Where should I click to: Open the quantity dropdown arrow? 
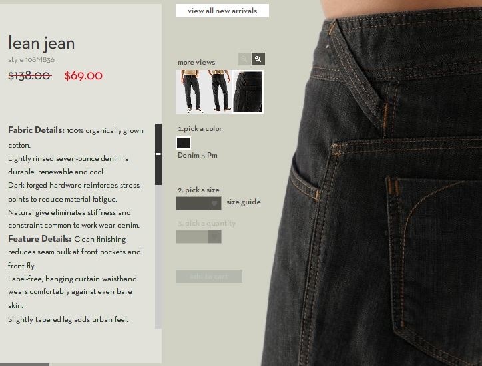214,237
